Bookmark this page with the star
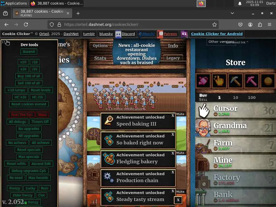The width and height of the screenshot is (276, 207). pos(214,25)
